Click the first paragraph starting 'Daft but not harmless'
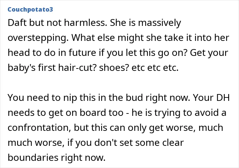 click(118, 45)
